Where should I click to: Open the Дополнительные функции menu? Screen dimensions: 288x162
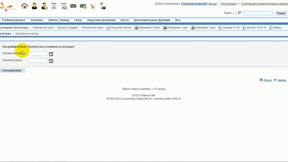click(x=152, y=20)
